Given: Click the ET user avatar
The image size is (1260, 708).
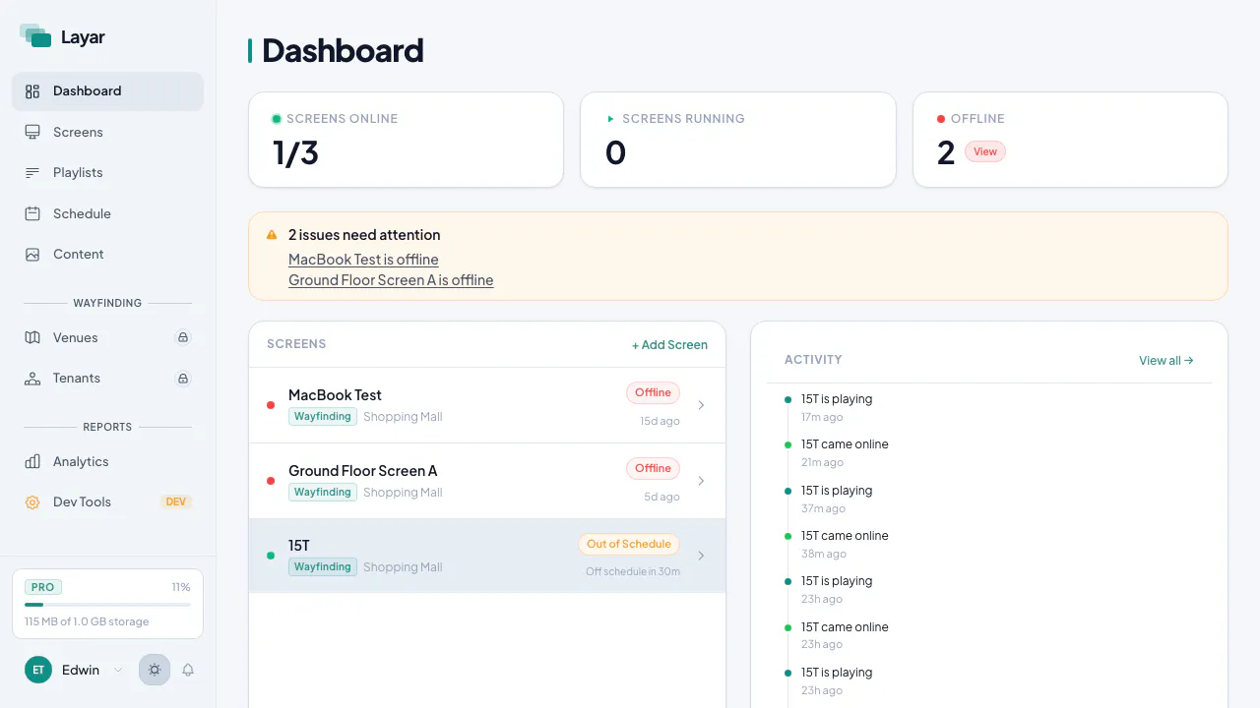Looking at the screenshot, I should point(38,670).
